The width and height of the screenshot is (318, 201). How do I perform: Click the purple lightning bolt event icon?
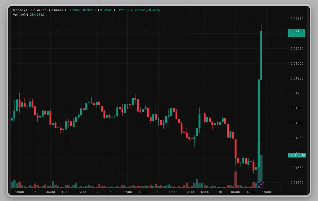(261, 185)
